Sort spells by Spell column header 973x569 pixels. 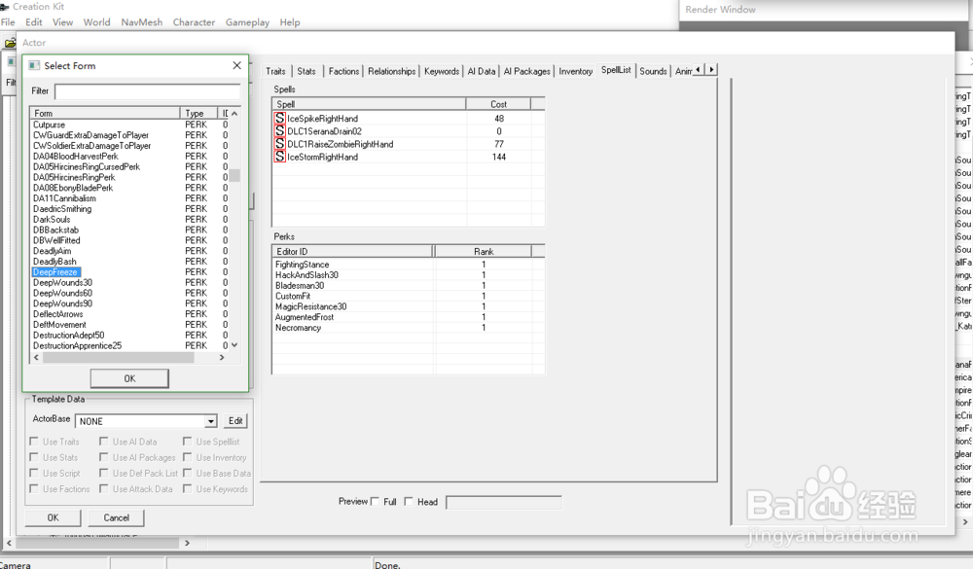tap(369, 104)
